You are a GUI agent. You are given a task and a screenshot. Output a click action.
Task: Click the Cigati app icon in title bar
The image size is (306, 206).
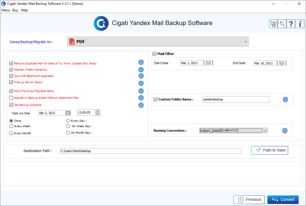point(3,3)
